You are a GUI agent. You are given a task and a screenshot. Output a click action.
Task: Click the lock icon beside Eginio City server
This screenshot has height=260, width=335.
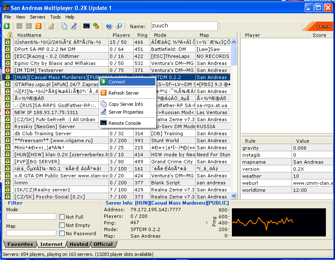(x=8, y=63)
